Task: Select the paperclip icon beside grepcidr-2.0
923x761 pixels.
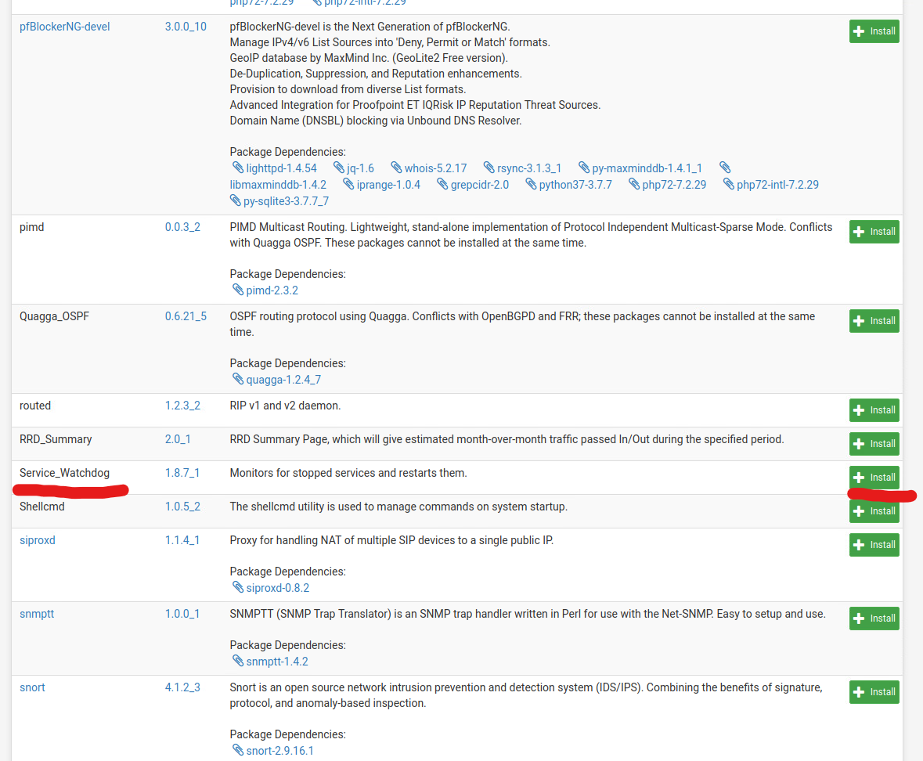Action: tap(442, 185)
